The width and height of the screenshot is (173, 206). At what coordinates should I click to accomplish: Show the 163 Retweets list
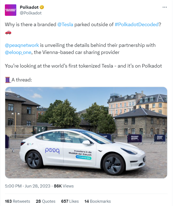17,201
